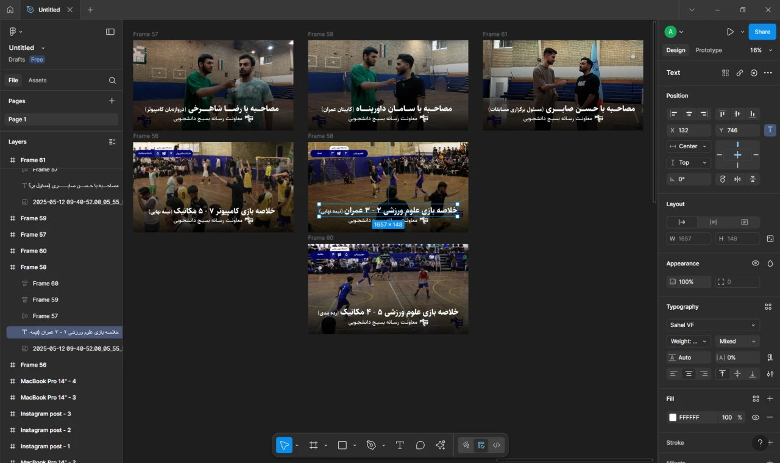Select the Comment tool
Viewport: 780px width, 463px height.
(420, 445)
